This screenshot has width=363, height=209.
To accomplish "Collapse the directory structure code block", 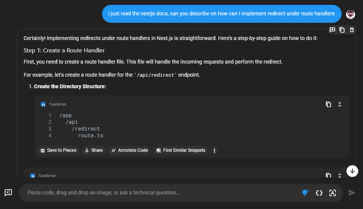I will coord(340,104).
